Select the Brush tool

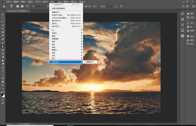tap(3, 43)
